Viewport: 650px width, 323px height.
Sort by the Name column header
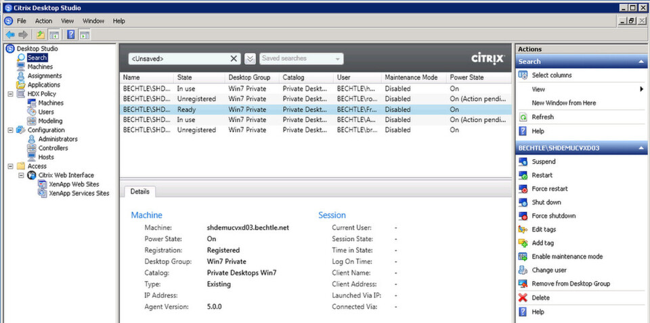click(x=147, y=78)
